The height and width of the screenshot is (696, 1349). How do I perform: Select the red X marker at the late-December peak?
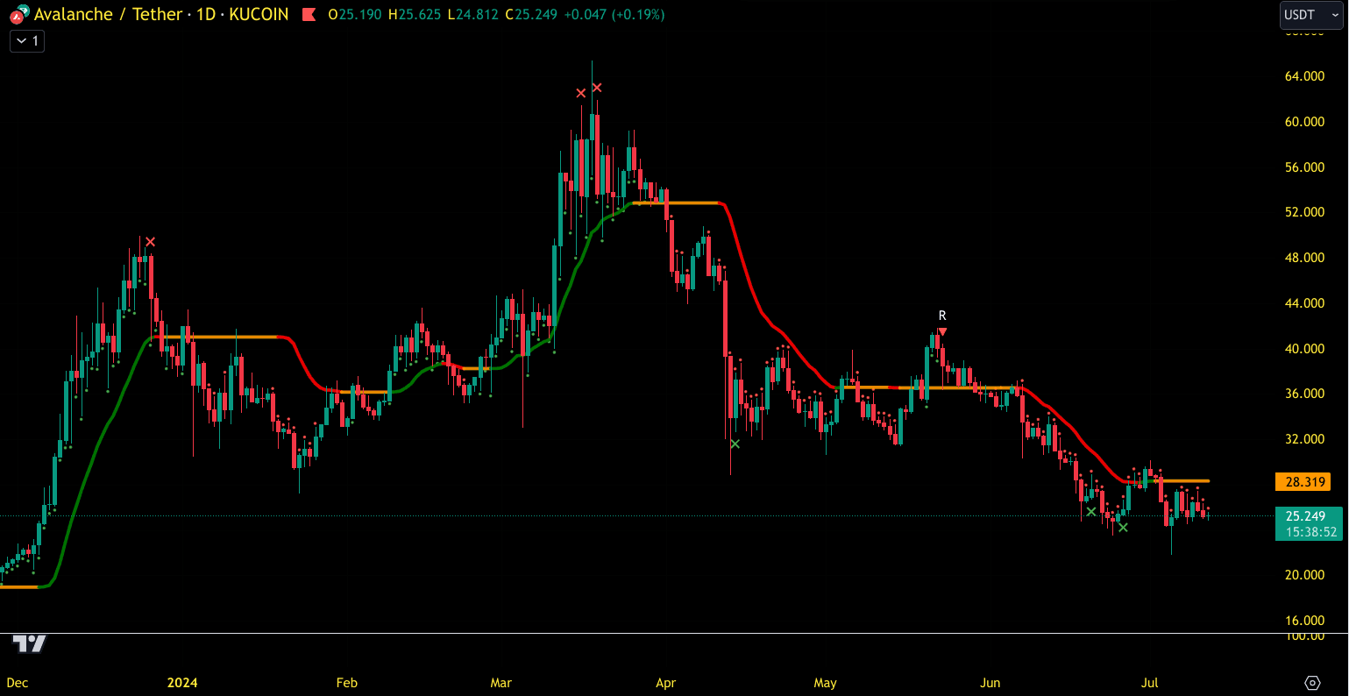tap(150, 242)
